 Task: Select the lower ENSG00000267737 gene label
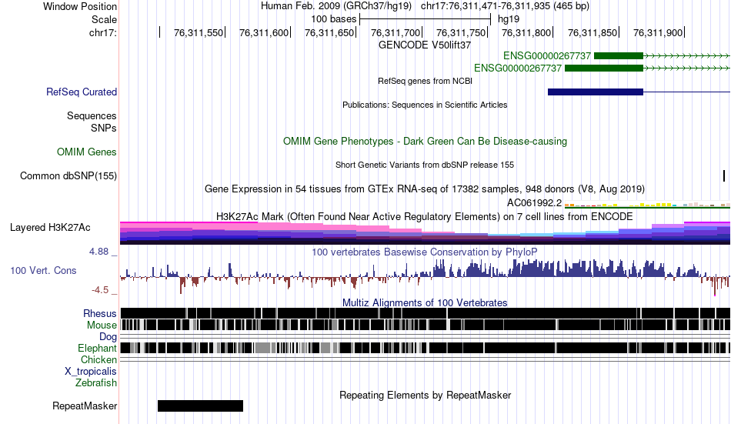point(518,68)
